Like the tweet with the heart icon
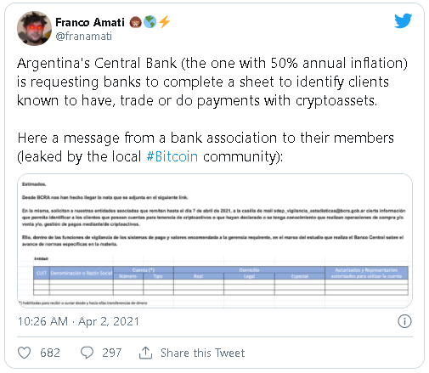This screenshot has width=429, height=373. (x=25, y=353)
